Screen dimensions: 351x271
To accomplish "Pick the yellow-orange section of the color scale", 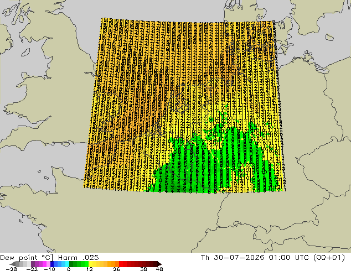I will 104,264.
